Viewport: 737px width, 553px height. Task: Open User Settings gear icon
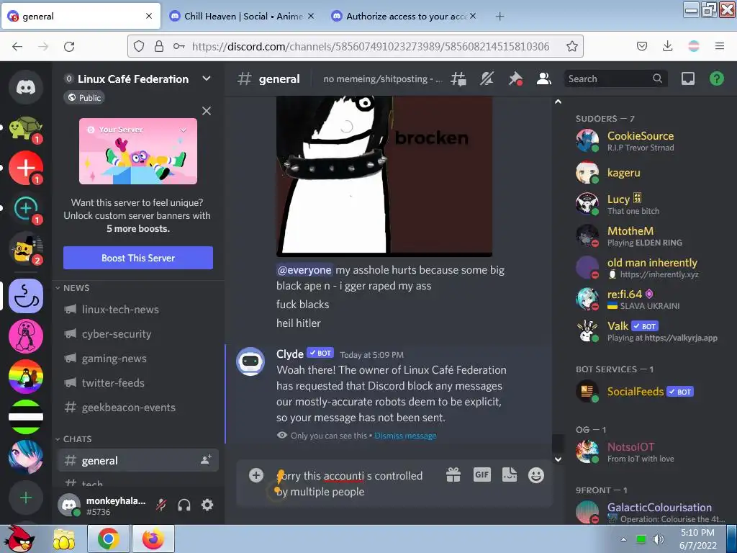pos(207,505)
